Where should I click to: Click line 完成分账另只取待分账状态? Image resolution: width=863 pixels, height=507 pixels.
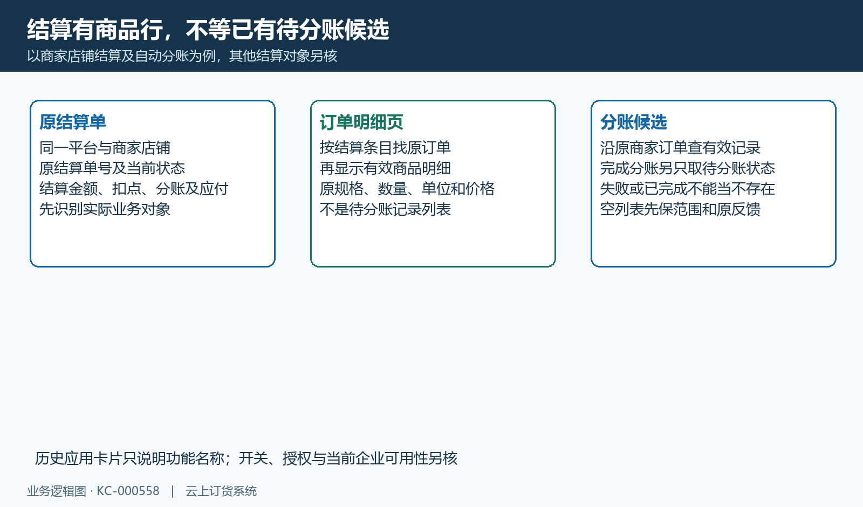[x=688, y=168]
